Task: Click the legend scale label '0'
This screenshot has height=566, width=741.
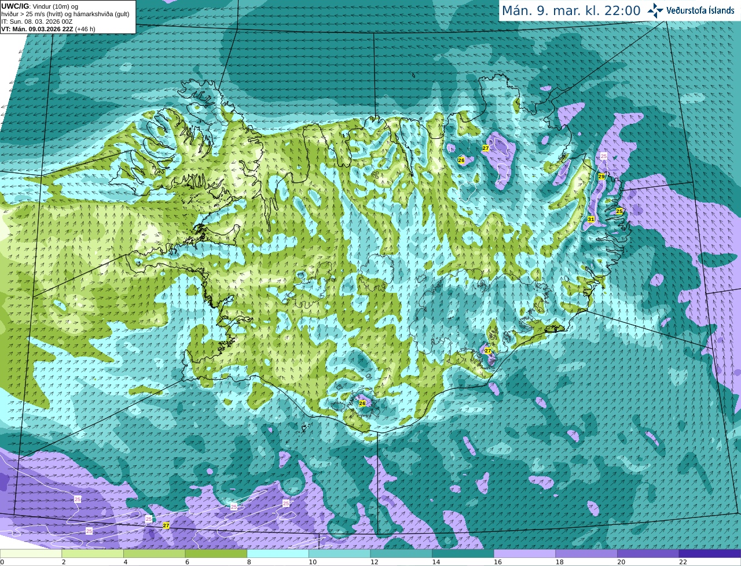Action: (x=2, y=562)
